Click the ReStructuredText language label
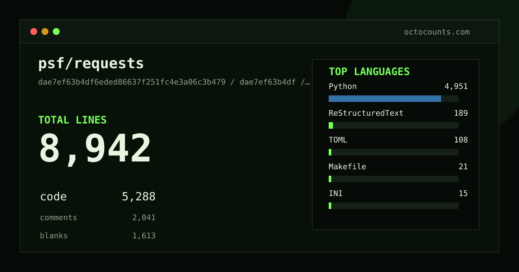Image resolution: width=519 pixels, height=272 pixels. 366,113
